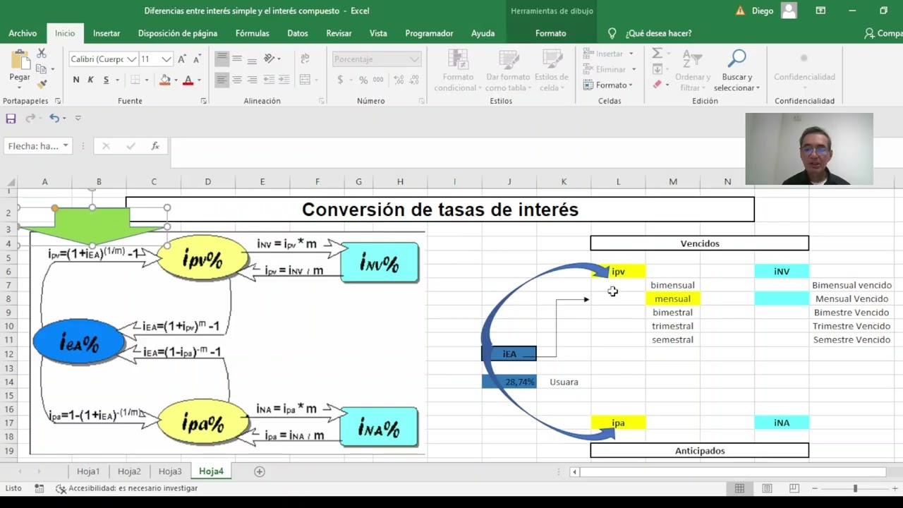Image resolution: width=903 pixels, height=508 pixels.
Task: Align text right in cell
Action: (253, 80)
